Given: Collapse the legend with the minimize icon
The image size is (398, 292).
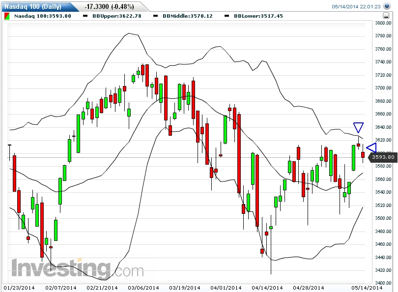Looking at the screenshot, I should (386, 16).
